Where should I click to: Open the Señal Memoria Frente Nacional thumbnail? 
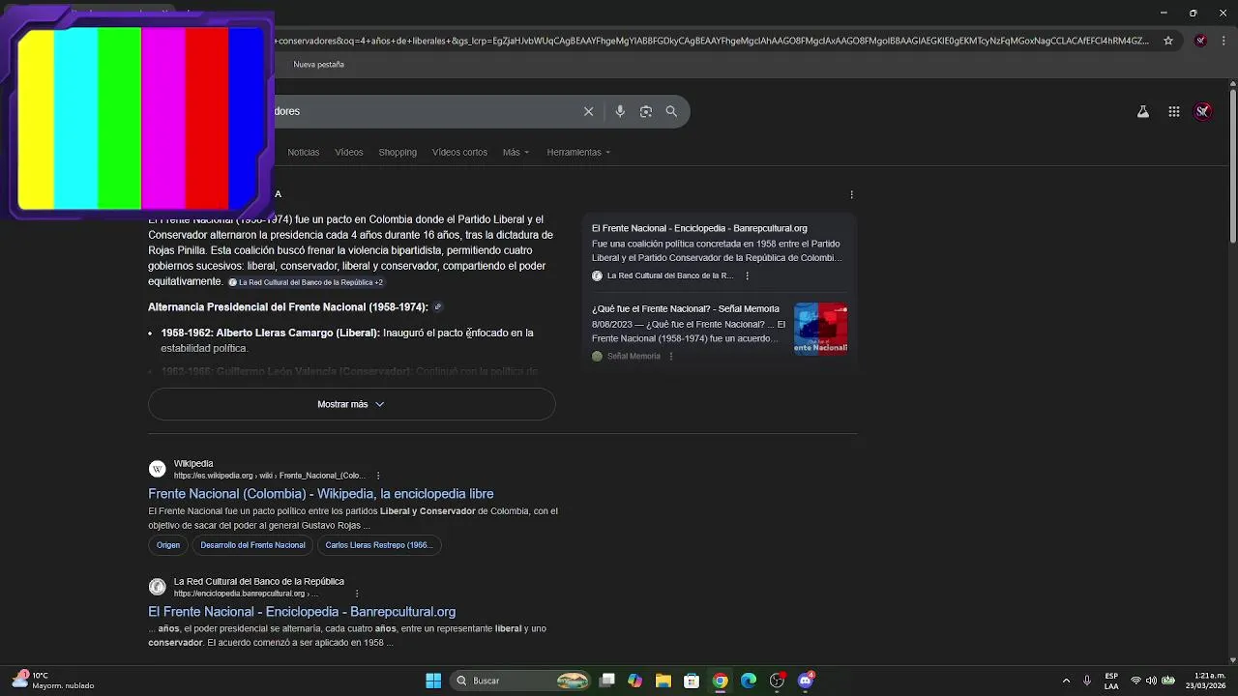pyautogui.click(x=821, y=329)
